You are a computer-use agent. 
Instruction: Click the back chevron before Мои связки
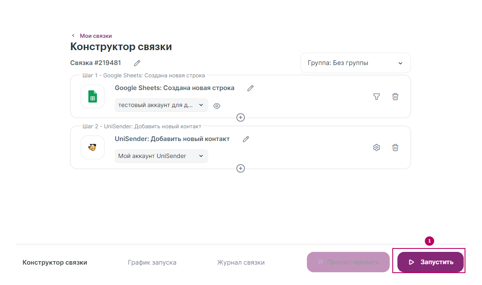click(x=73, y=36)
